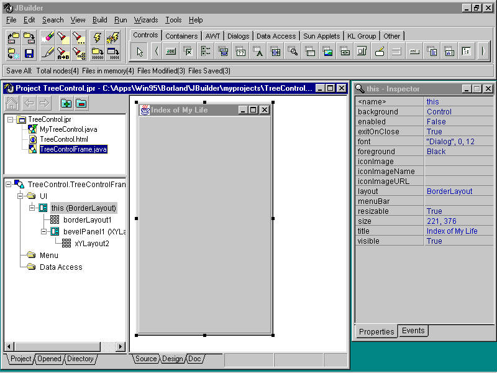Image resolution: width=497 pixels, height=373 pixels.
Task: Remove a file using the project pane icon
Action: (x=81, y=103)
